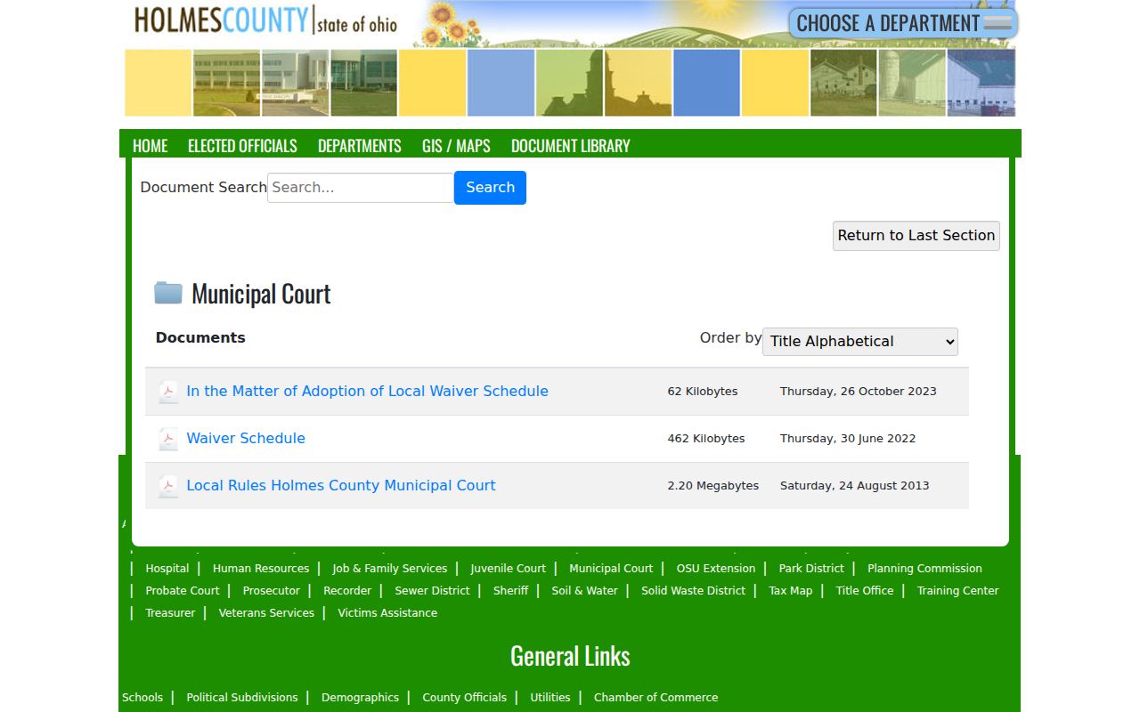Open the Demographics general link

click(x=360, y=698)
